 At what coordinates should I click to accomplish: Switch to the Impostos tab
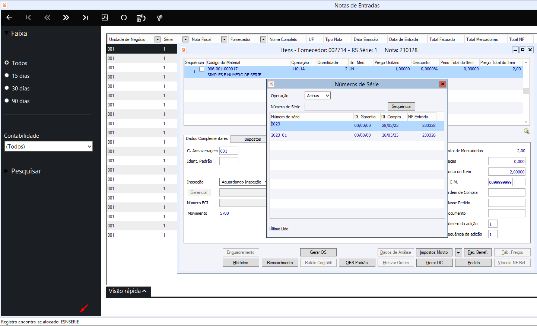click(x=252, y=139)
